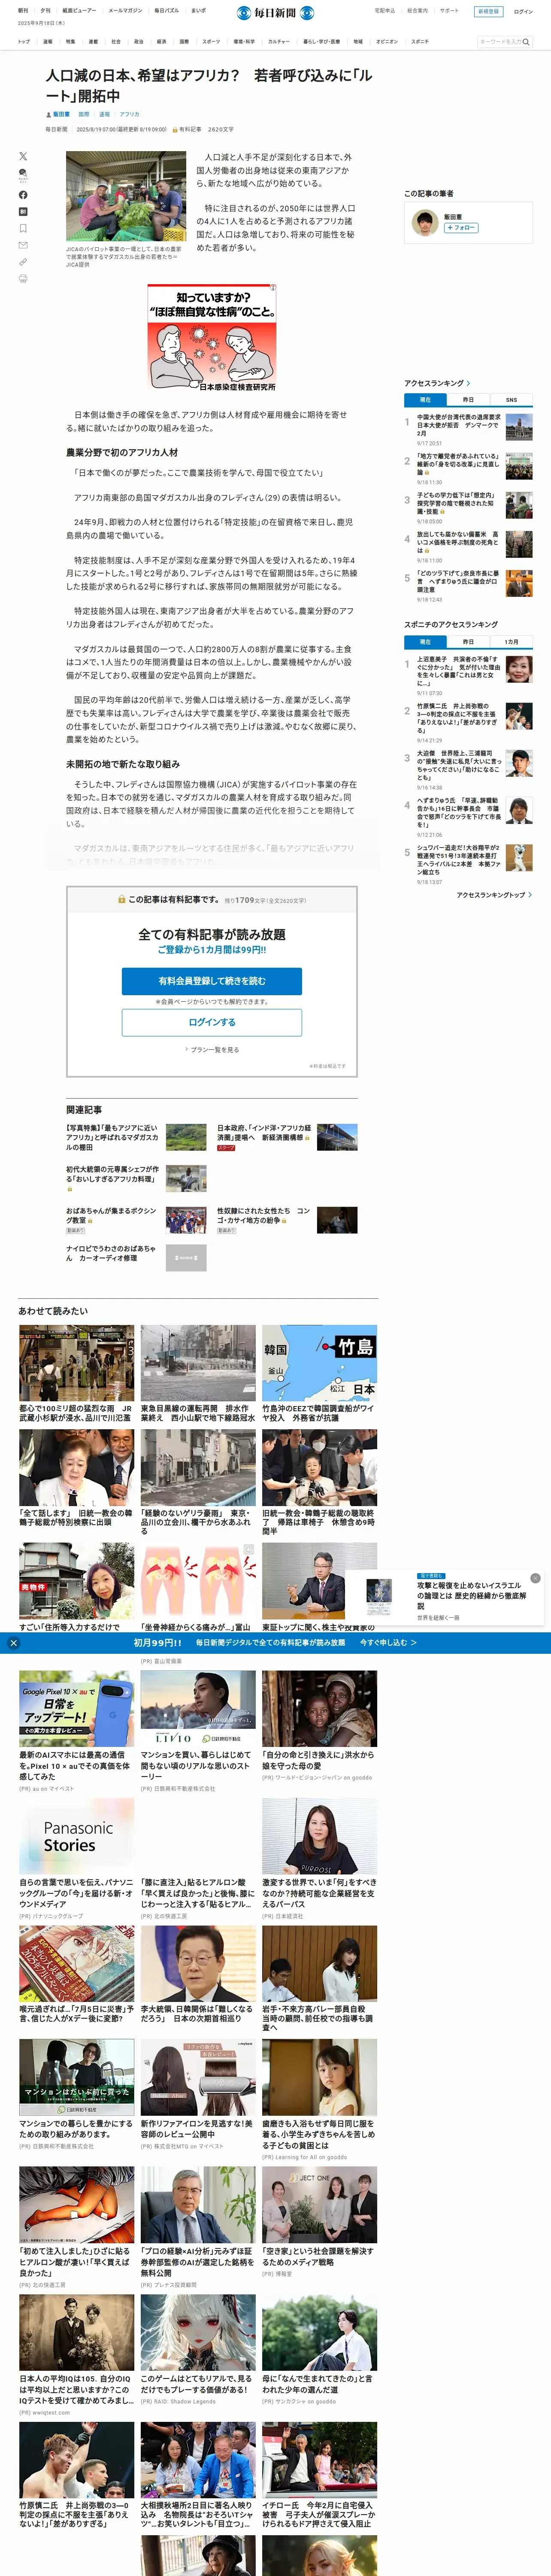Open the オピニオン navigation item
The image size is (551, 2576).
(x=387, y=42)
